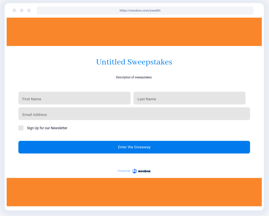This screenshot has height=216, width=269.
Task: Click the first gray window dot
Action: tap(14, 10)
